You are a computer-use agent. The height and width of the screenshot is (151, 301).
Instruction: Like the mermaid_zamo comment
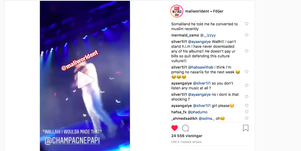[247, 35]
